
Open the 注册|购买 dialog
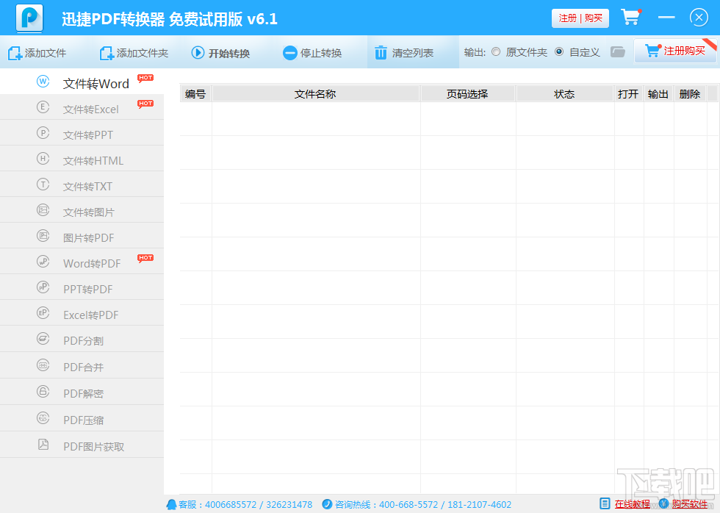(x=580, y=18)
